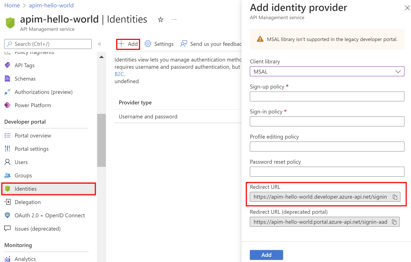Collapse the sidebar with double chevron
The width and height of the screenshot is (411, 262).
point(100,44)
